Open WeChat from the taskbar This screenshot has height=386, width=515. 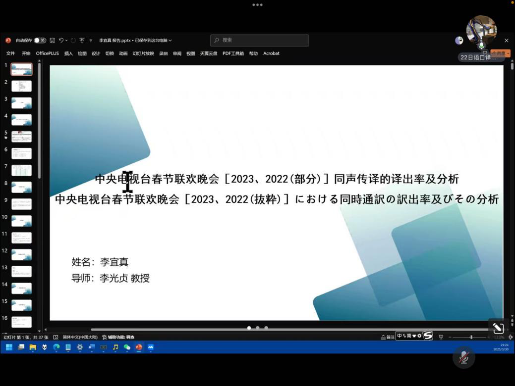[x=127, y=347]
